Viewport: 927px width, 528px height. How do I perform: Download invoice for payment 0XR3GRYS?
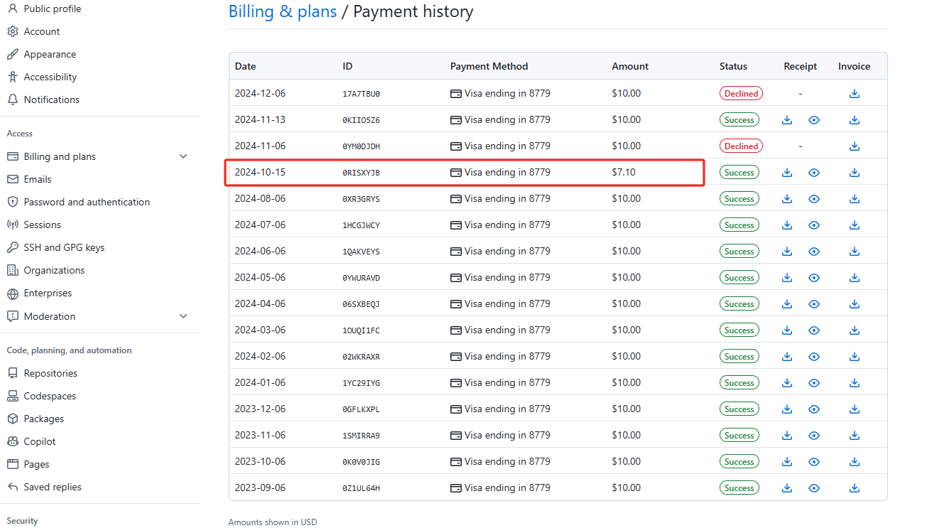pos(855,199)
